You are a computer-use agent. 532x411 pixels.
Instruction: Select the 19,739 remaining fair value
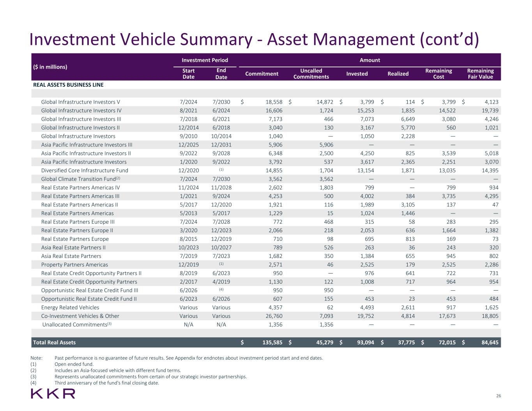click(490, 111)
